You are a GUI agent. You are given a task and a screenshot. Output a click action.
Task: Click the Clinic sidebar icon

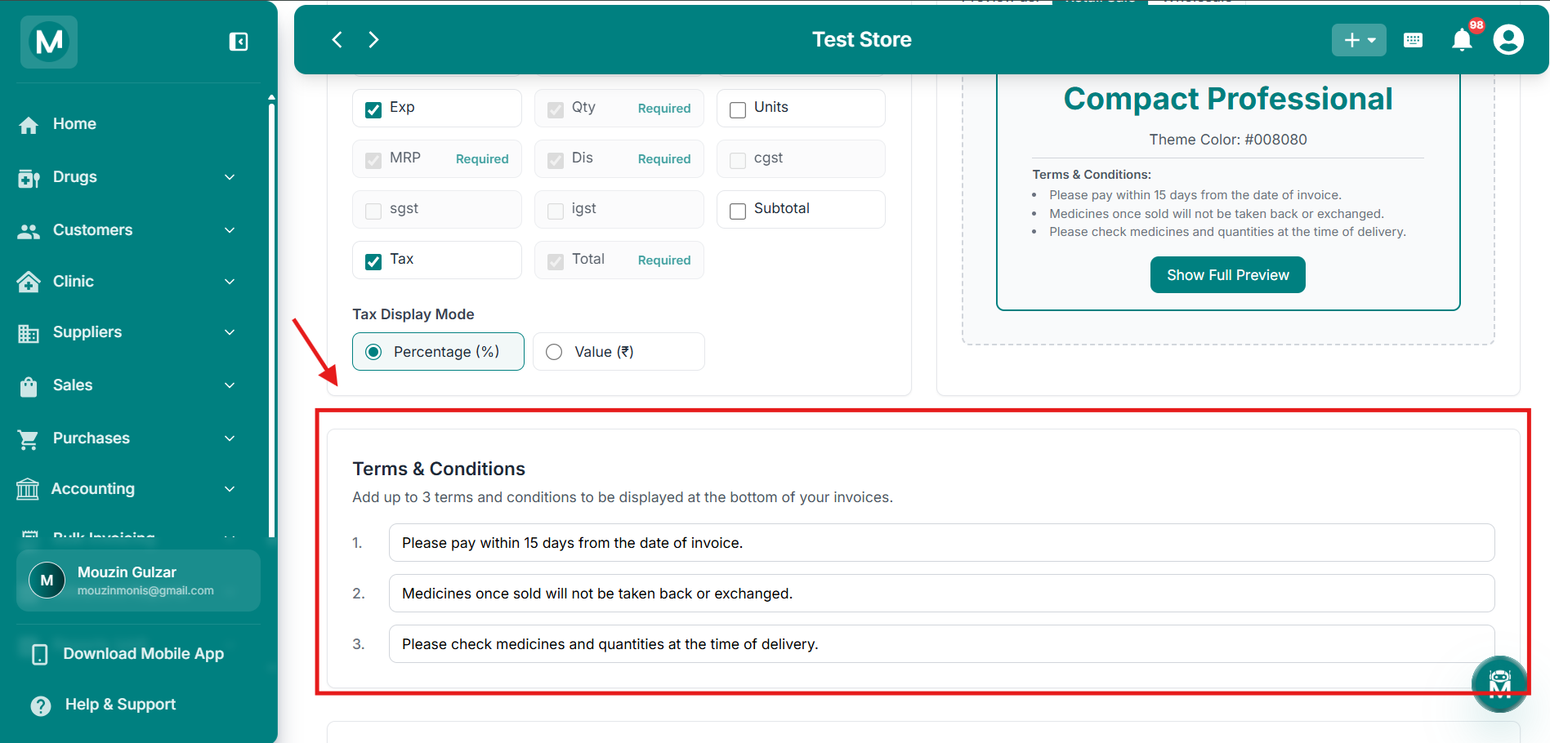(29, 282)
